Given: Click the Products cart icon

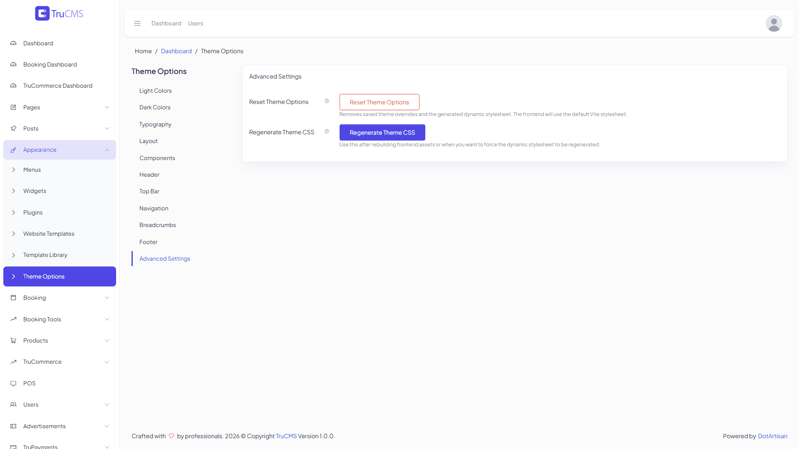Looking at the screenshot, I should point(13,340).
